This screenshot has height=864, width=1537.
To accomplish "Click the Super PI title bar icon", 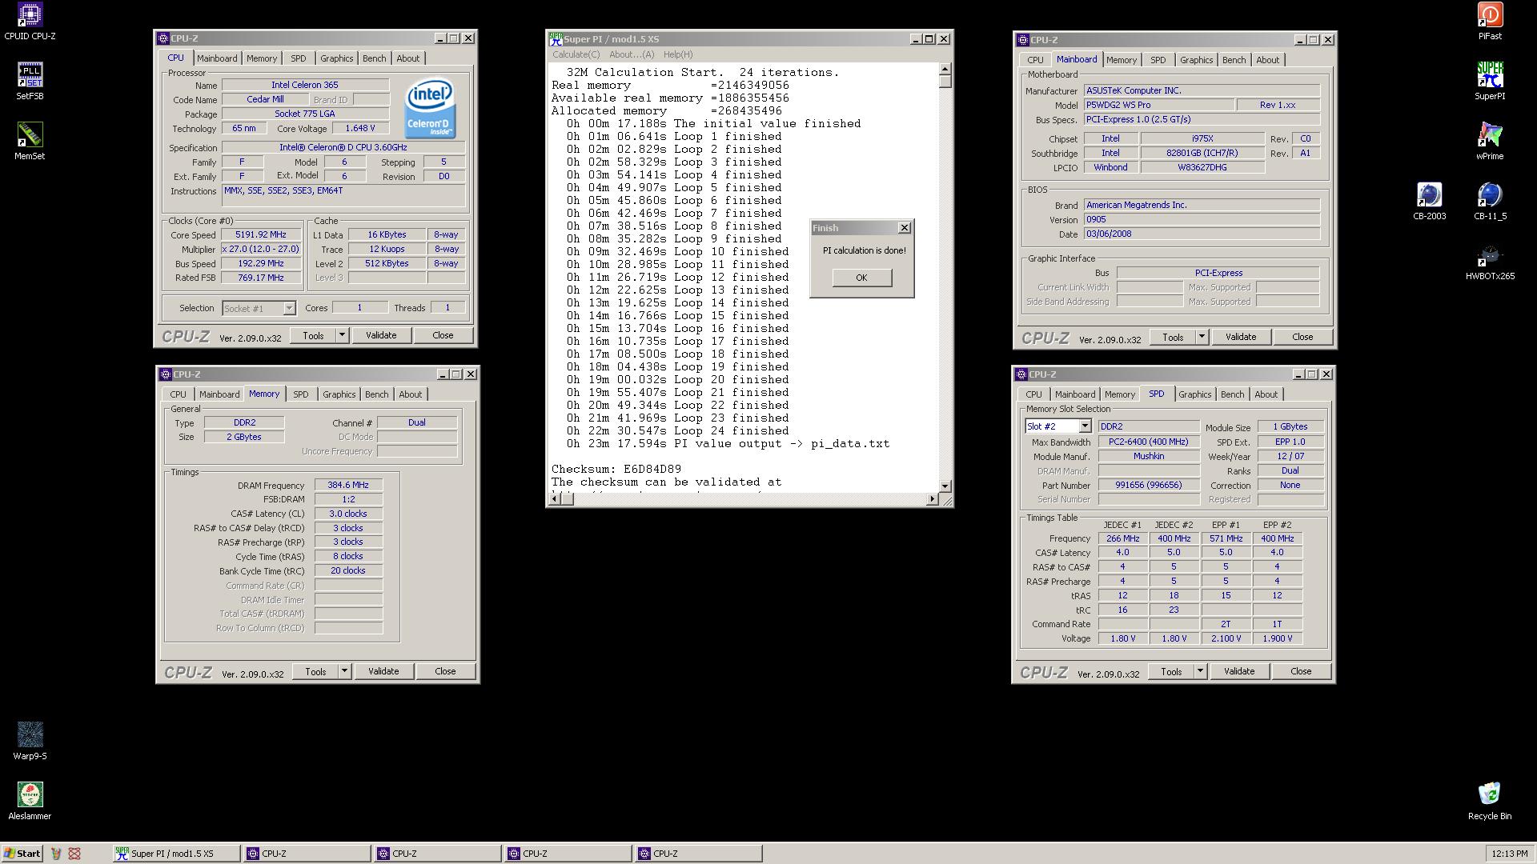I will pos(556,39).
